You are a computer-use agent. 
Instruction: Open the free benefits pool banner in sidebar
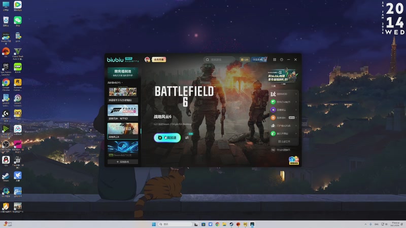123,72
